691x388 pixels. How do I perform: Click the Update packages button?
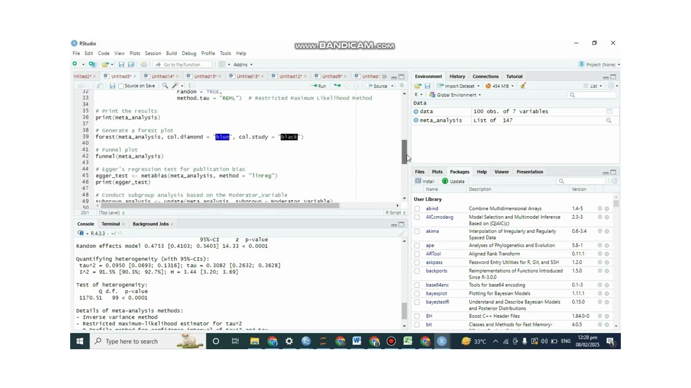click(453, 181)
